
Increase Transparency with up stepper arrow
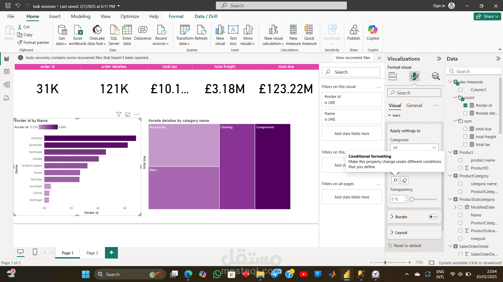[406, 197]
